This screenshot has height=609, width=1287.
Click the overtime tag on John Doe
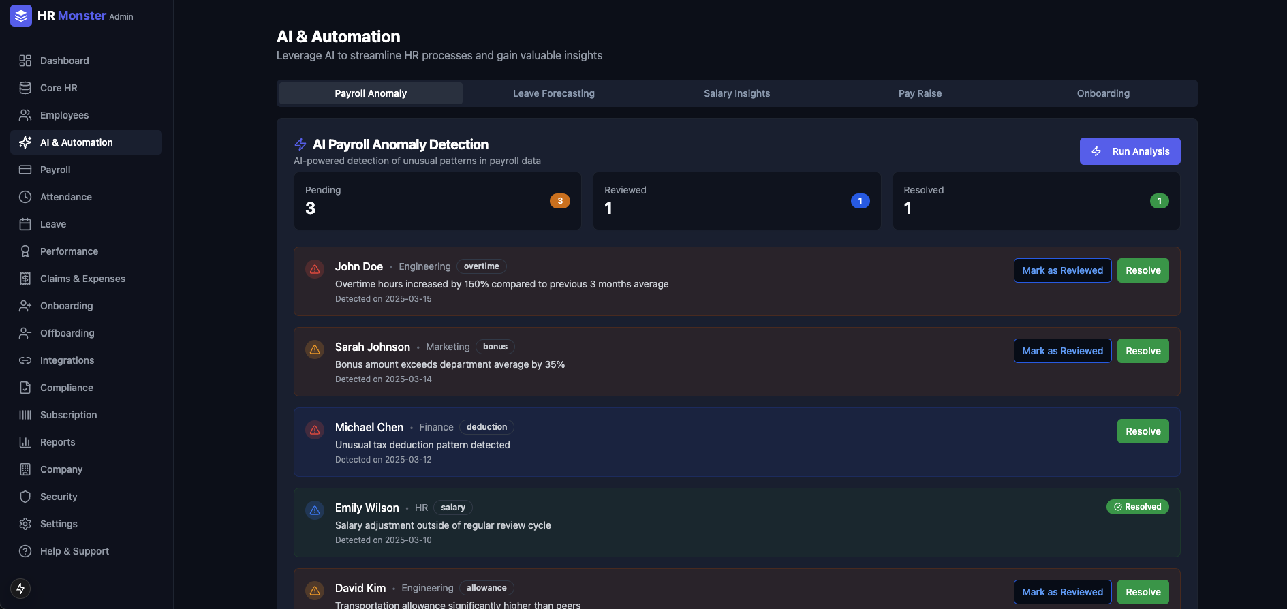(481, 266)
